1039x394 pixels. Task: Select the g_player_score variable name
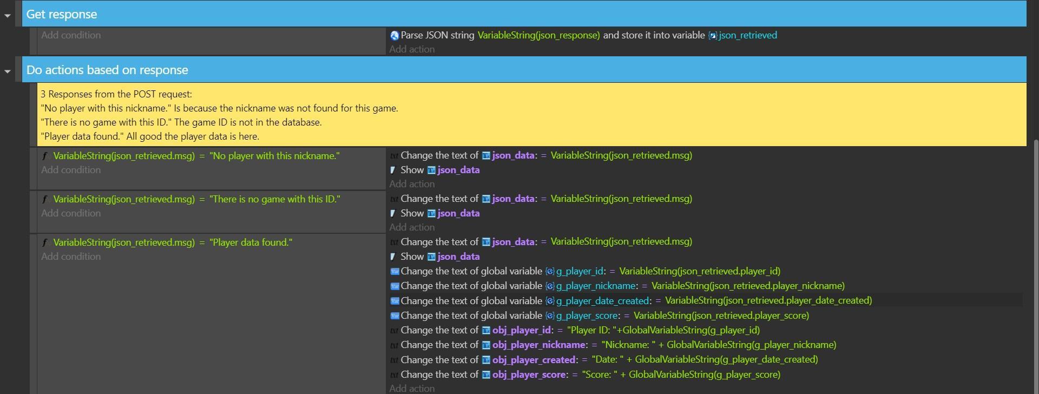[x=587, y=316]
